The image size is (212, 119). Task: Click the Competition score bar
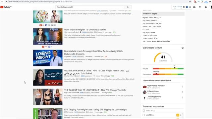pos(168,74)
